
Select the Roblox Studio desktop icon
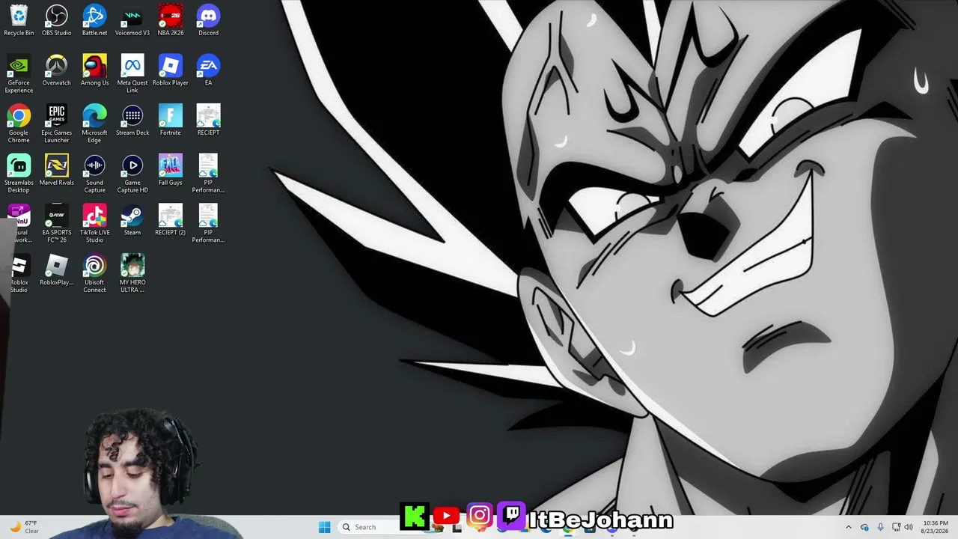[19, 273]
